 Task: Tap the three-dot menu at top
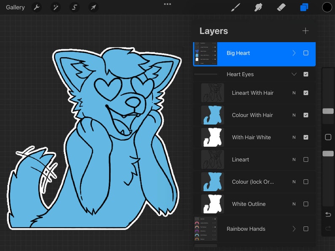click(x=167, y=4)
